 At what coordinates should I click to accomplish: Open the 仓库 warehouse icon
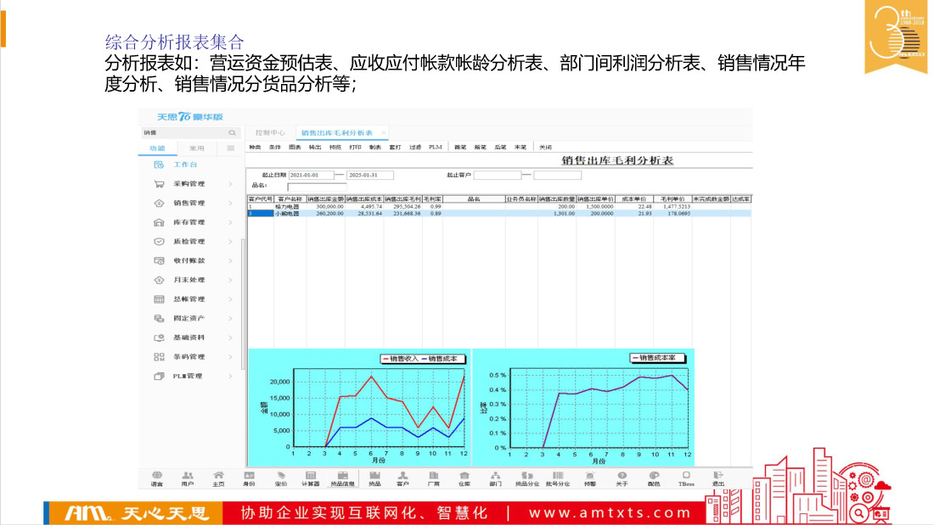(464, 476)
